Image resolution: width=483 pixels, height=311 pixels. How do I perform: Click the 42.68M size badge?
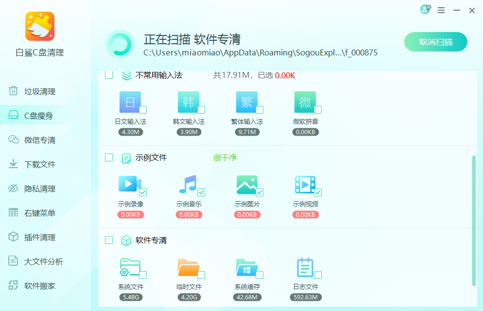[x=247, y=297]
